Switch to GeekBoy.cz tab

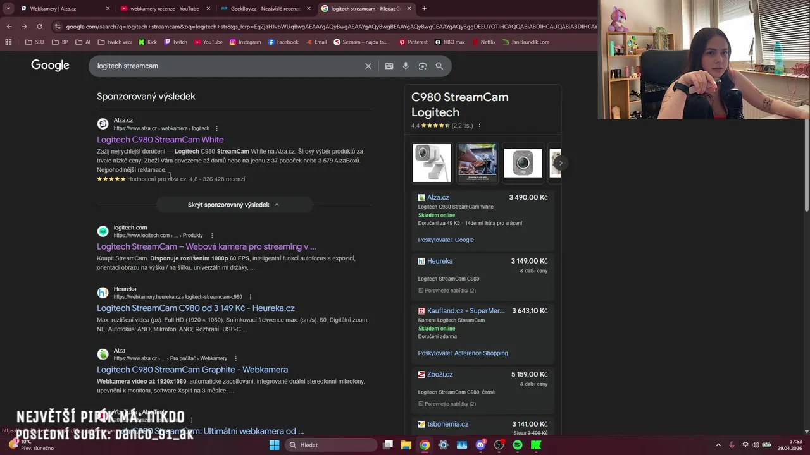tap(265, 9)
